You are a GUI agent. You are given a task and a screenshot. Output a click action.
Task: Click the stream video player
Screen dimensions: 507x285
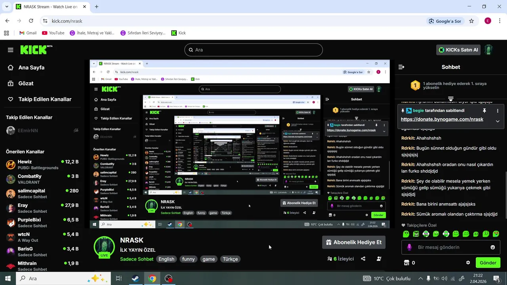coord(240,144)
